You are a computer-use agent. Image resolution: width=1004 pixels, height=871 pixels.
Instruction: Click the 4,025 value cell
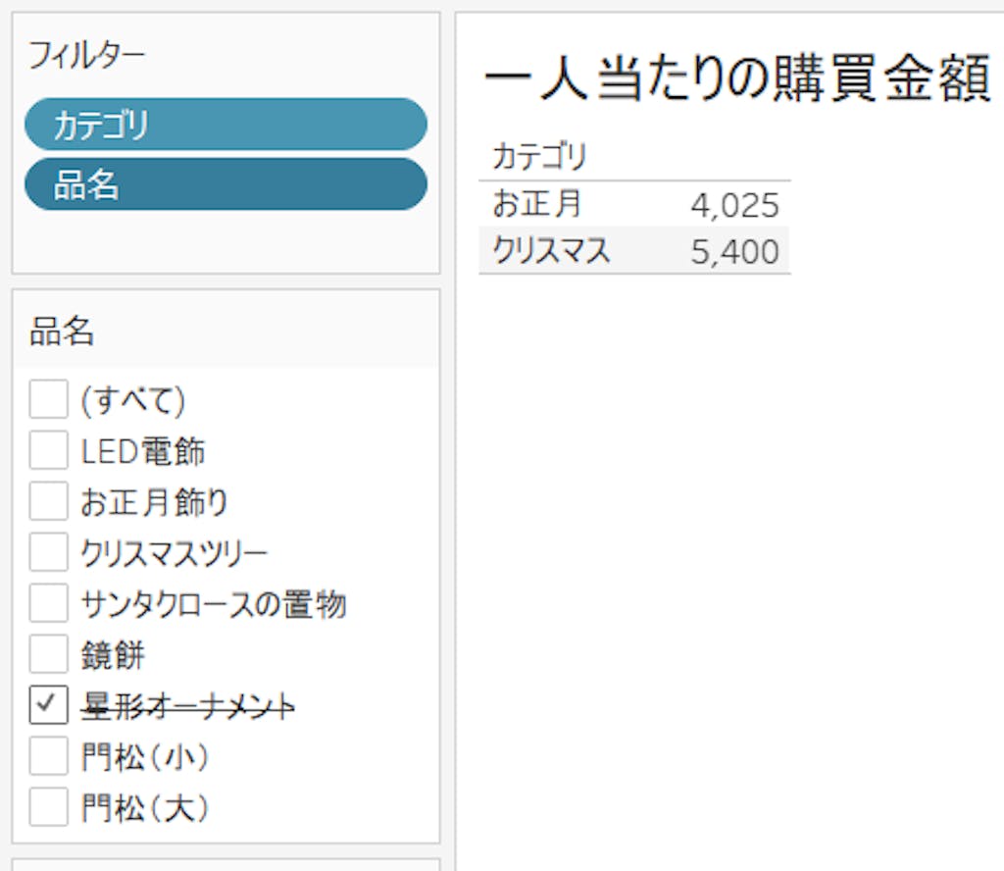[734, 205]
